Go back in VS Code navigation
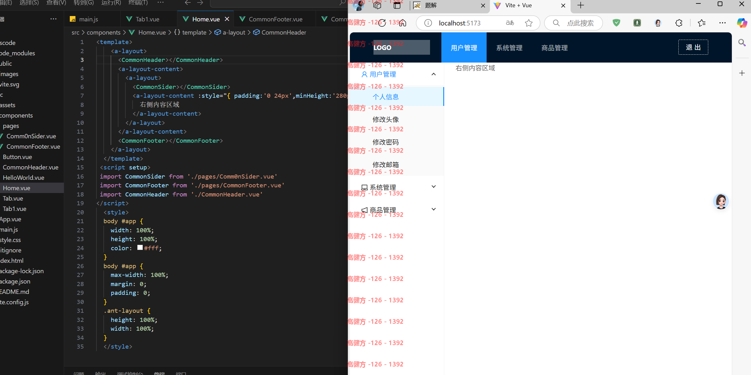 tap(188, 3)
